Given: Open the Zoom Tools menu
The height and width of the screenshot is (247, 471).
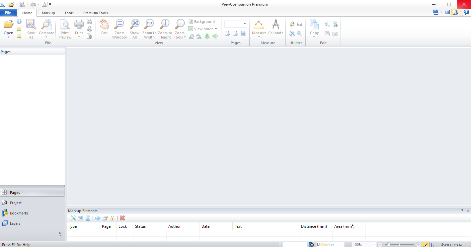Looking at the screenshot, I should [180, 29].
